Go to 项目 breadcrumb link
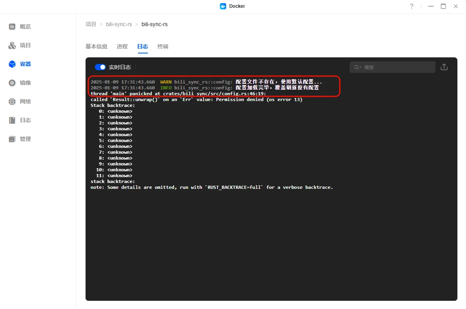This screenshot has width=466, height=309. pos(91,24)
